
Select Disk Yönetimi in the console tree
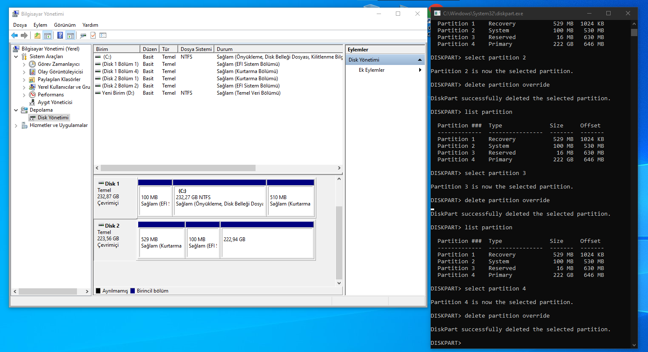(53, 118)
